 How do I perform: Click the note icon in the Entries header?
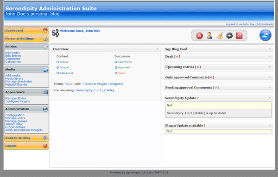pyautogui.click(x=45, y=47)
